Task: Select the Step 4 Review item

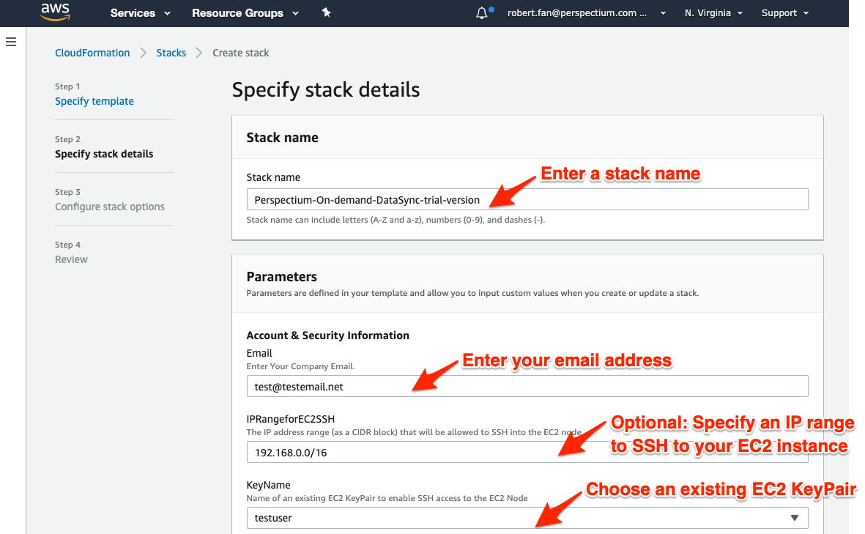Action: [71, 259]
